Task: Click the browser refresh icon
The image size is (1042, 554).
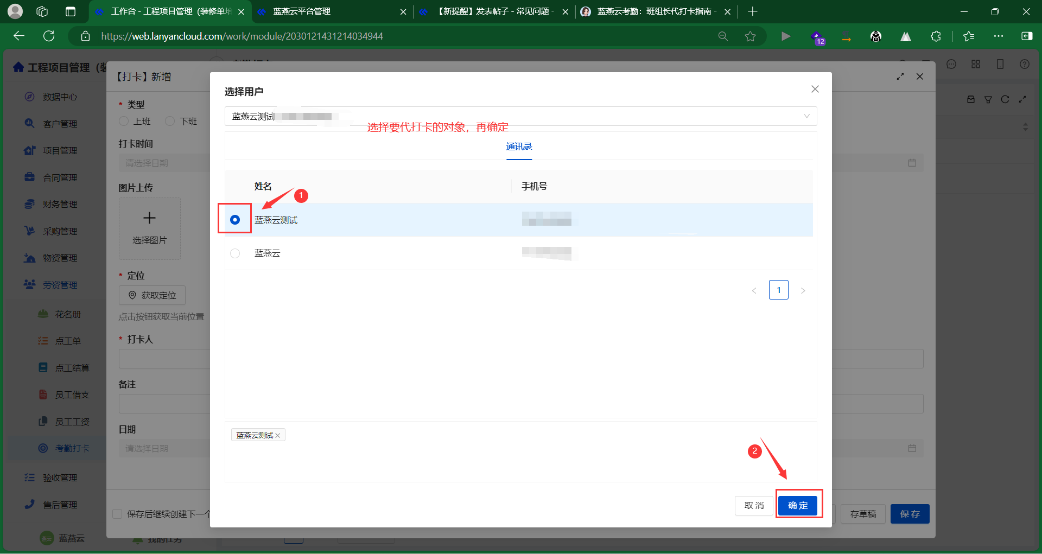Action: 49,36
